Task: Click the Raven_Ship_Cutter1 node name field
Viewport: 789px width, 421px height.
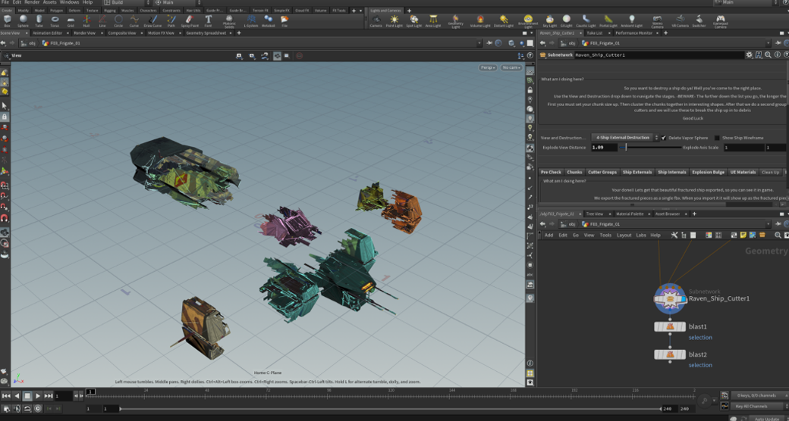Action: pos(659,55)
